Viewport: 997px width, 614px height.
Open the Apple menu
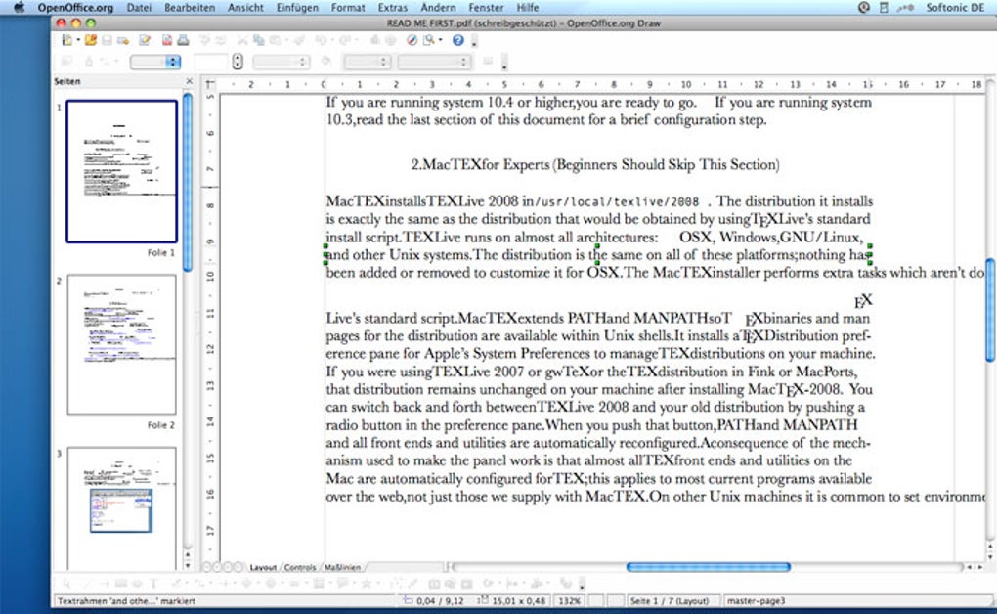tap(19, 8)
